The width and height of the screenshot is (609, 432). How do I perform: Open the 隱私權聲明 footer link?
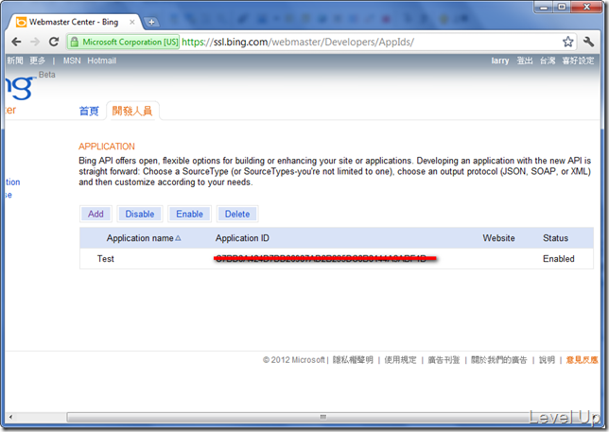[353, 360]
